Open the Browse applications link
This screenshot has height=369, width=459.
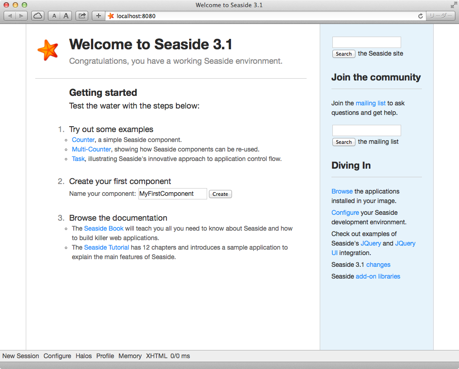342,191
